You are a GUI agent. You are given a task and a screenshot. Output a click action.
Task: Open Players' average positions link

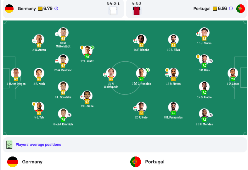pyautogui.click(x=38, y=145)
